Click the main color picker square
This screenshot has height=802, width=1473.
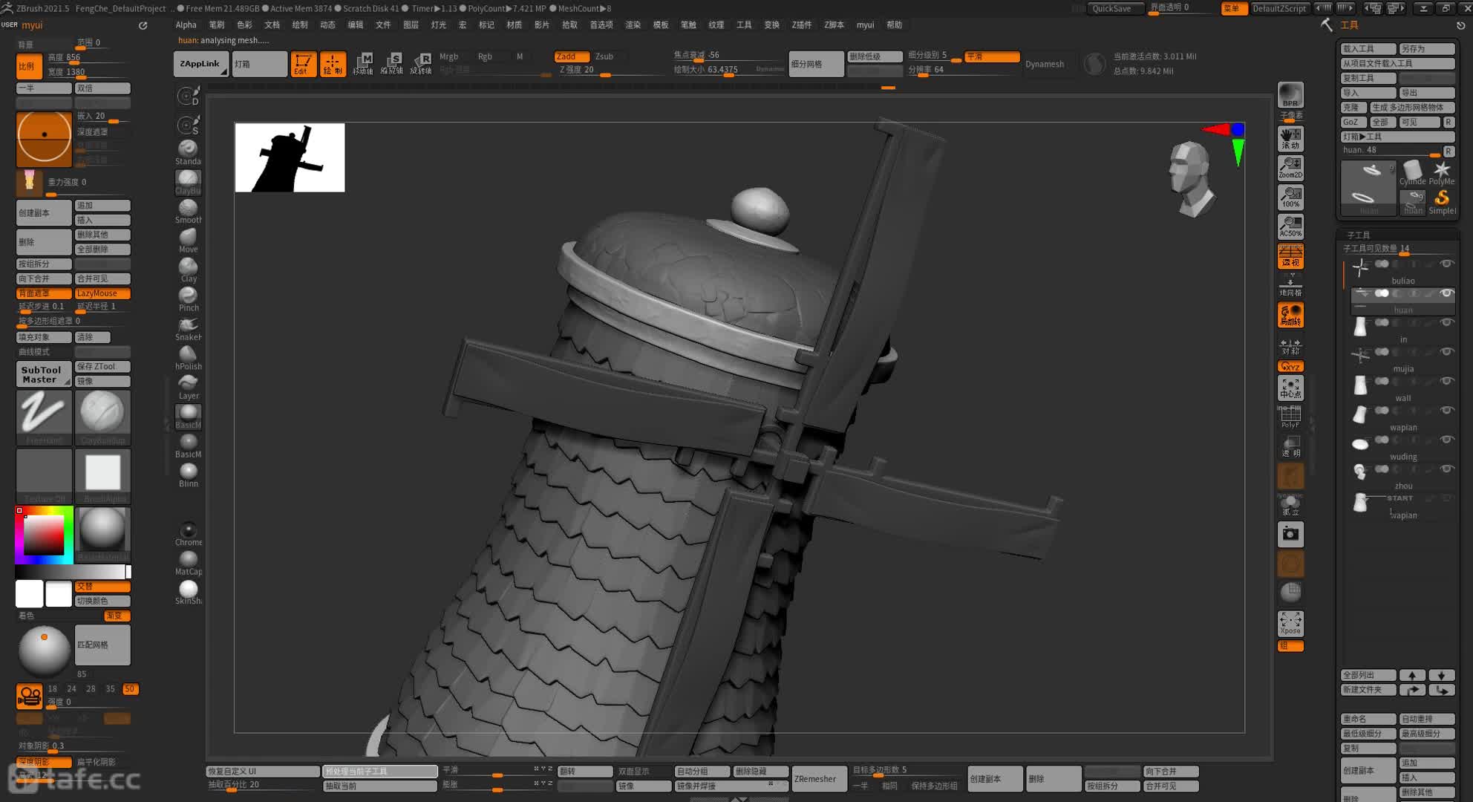(44, 534)
